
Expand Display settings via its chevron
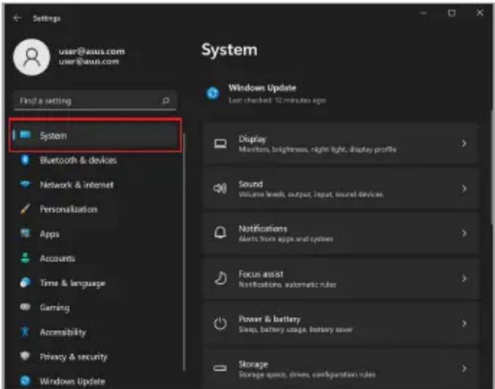[464, 144]
